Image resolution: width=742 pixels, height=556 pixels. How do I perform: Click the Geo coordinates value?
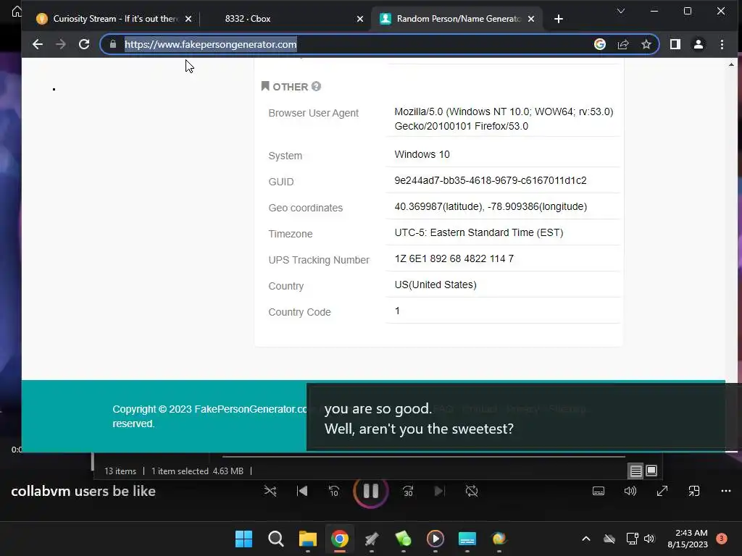click(x=491, y=206)
